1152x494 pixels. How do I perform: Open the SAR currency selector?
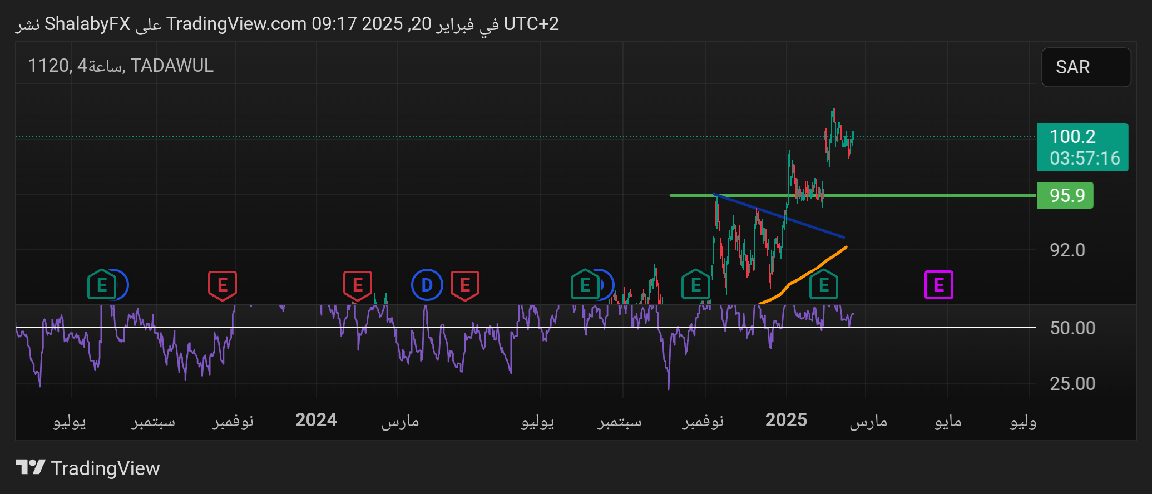[1085, 67]
